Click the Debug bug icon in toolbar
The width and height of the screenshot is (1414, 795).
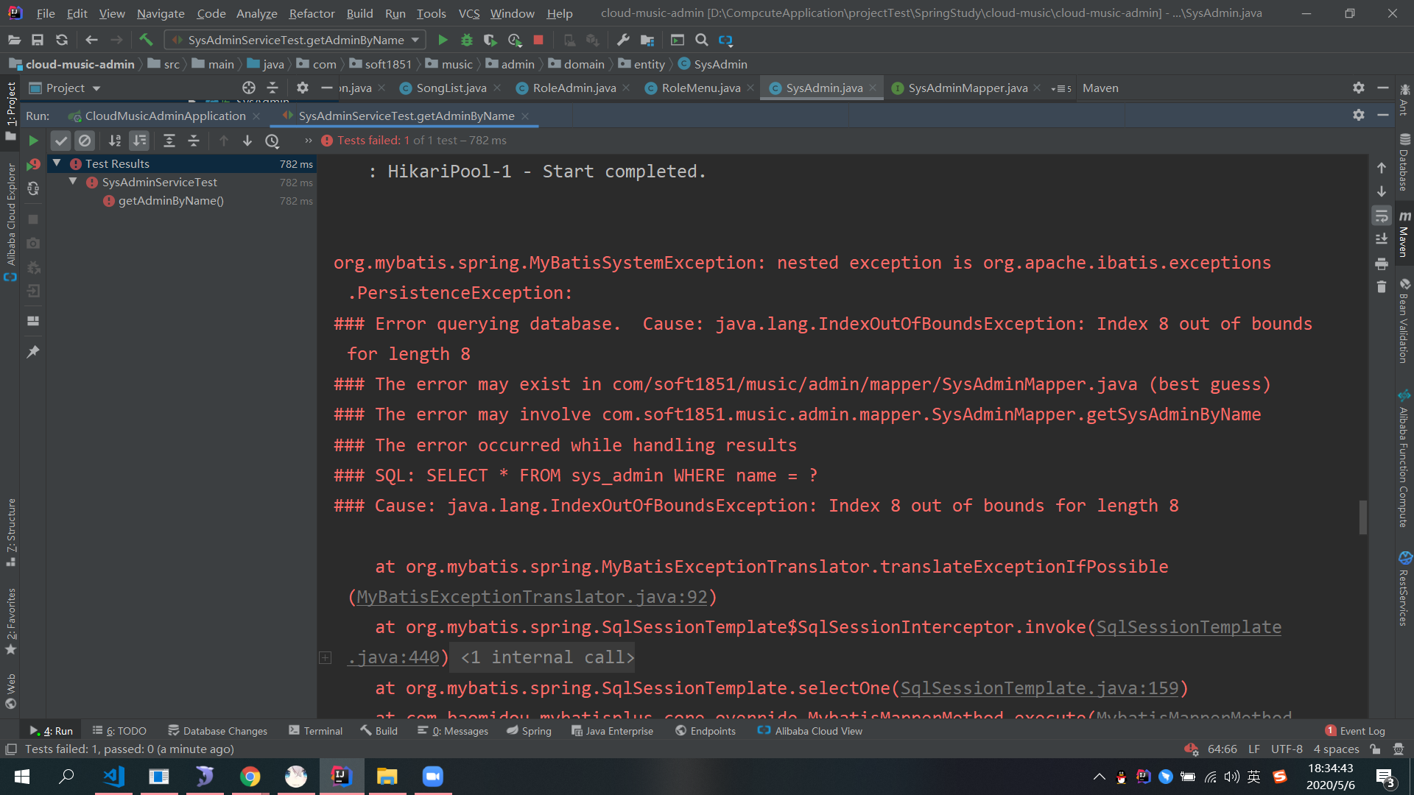[466, 40]
